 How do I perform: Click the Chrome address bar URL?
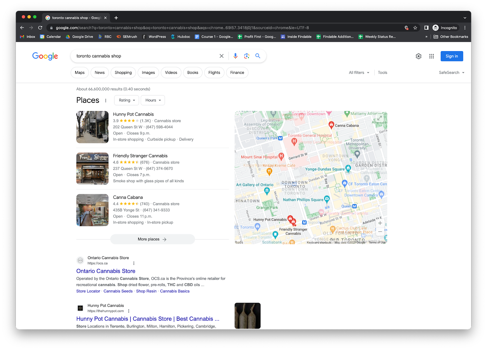tap(182, 28)
